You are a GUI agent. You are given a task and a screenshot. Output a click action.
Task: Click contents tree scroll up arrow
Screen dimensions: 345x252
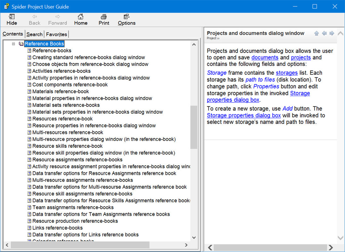click(194, 45)
